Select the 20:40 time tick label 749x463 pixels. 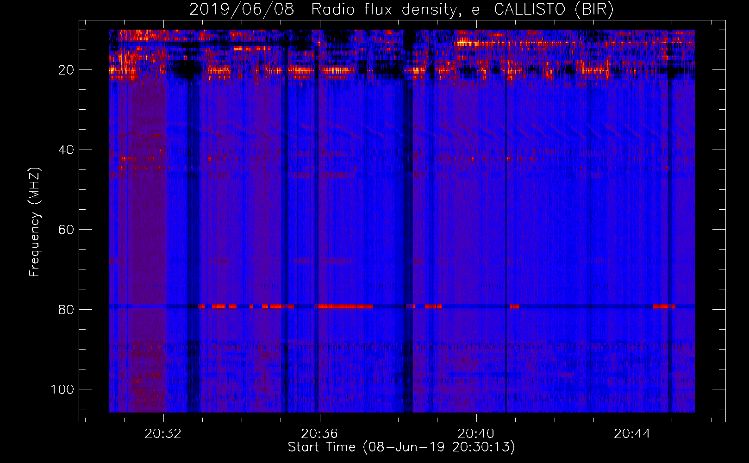(x=476, y=434)
